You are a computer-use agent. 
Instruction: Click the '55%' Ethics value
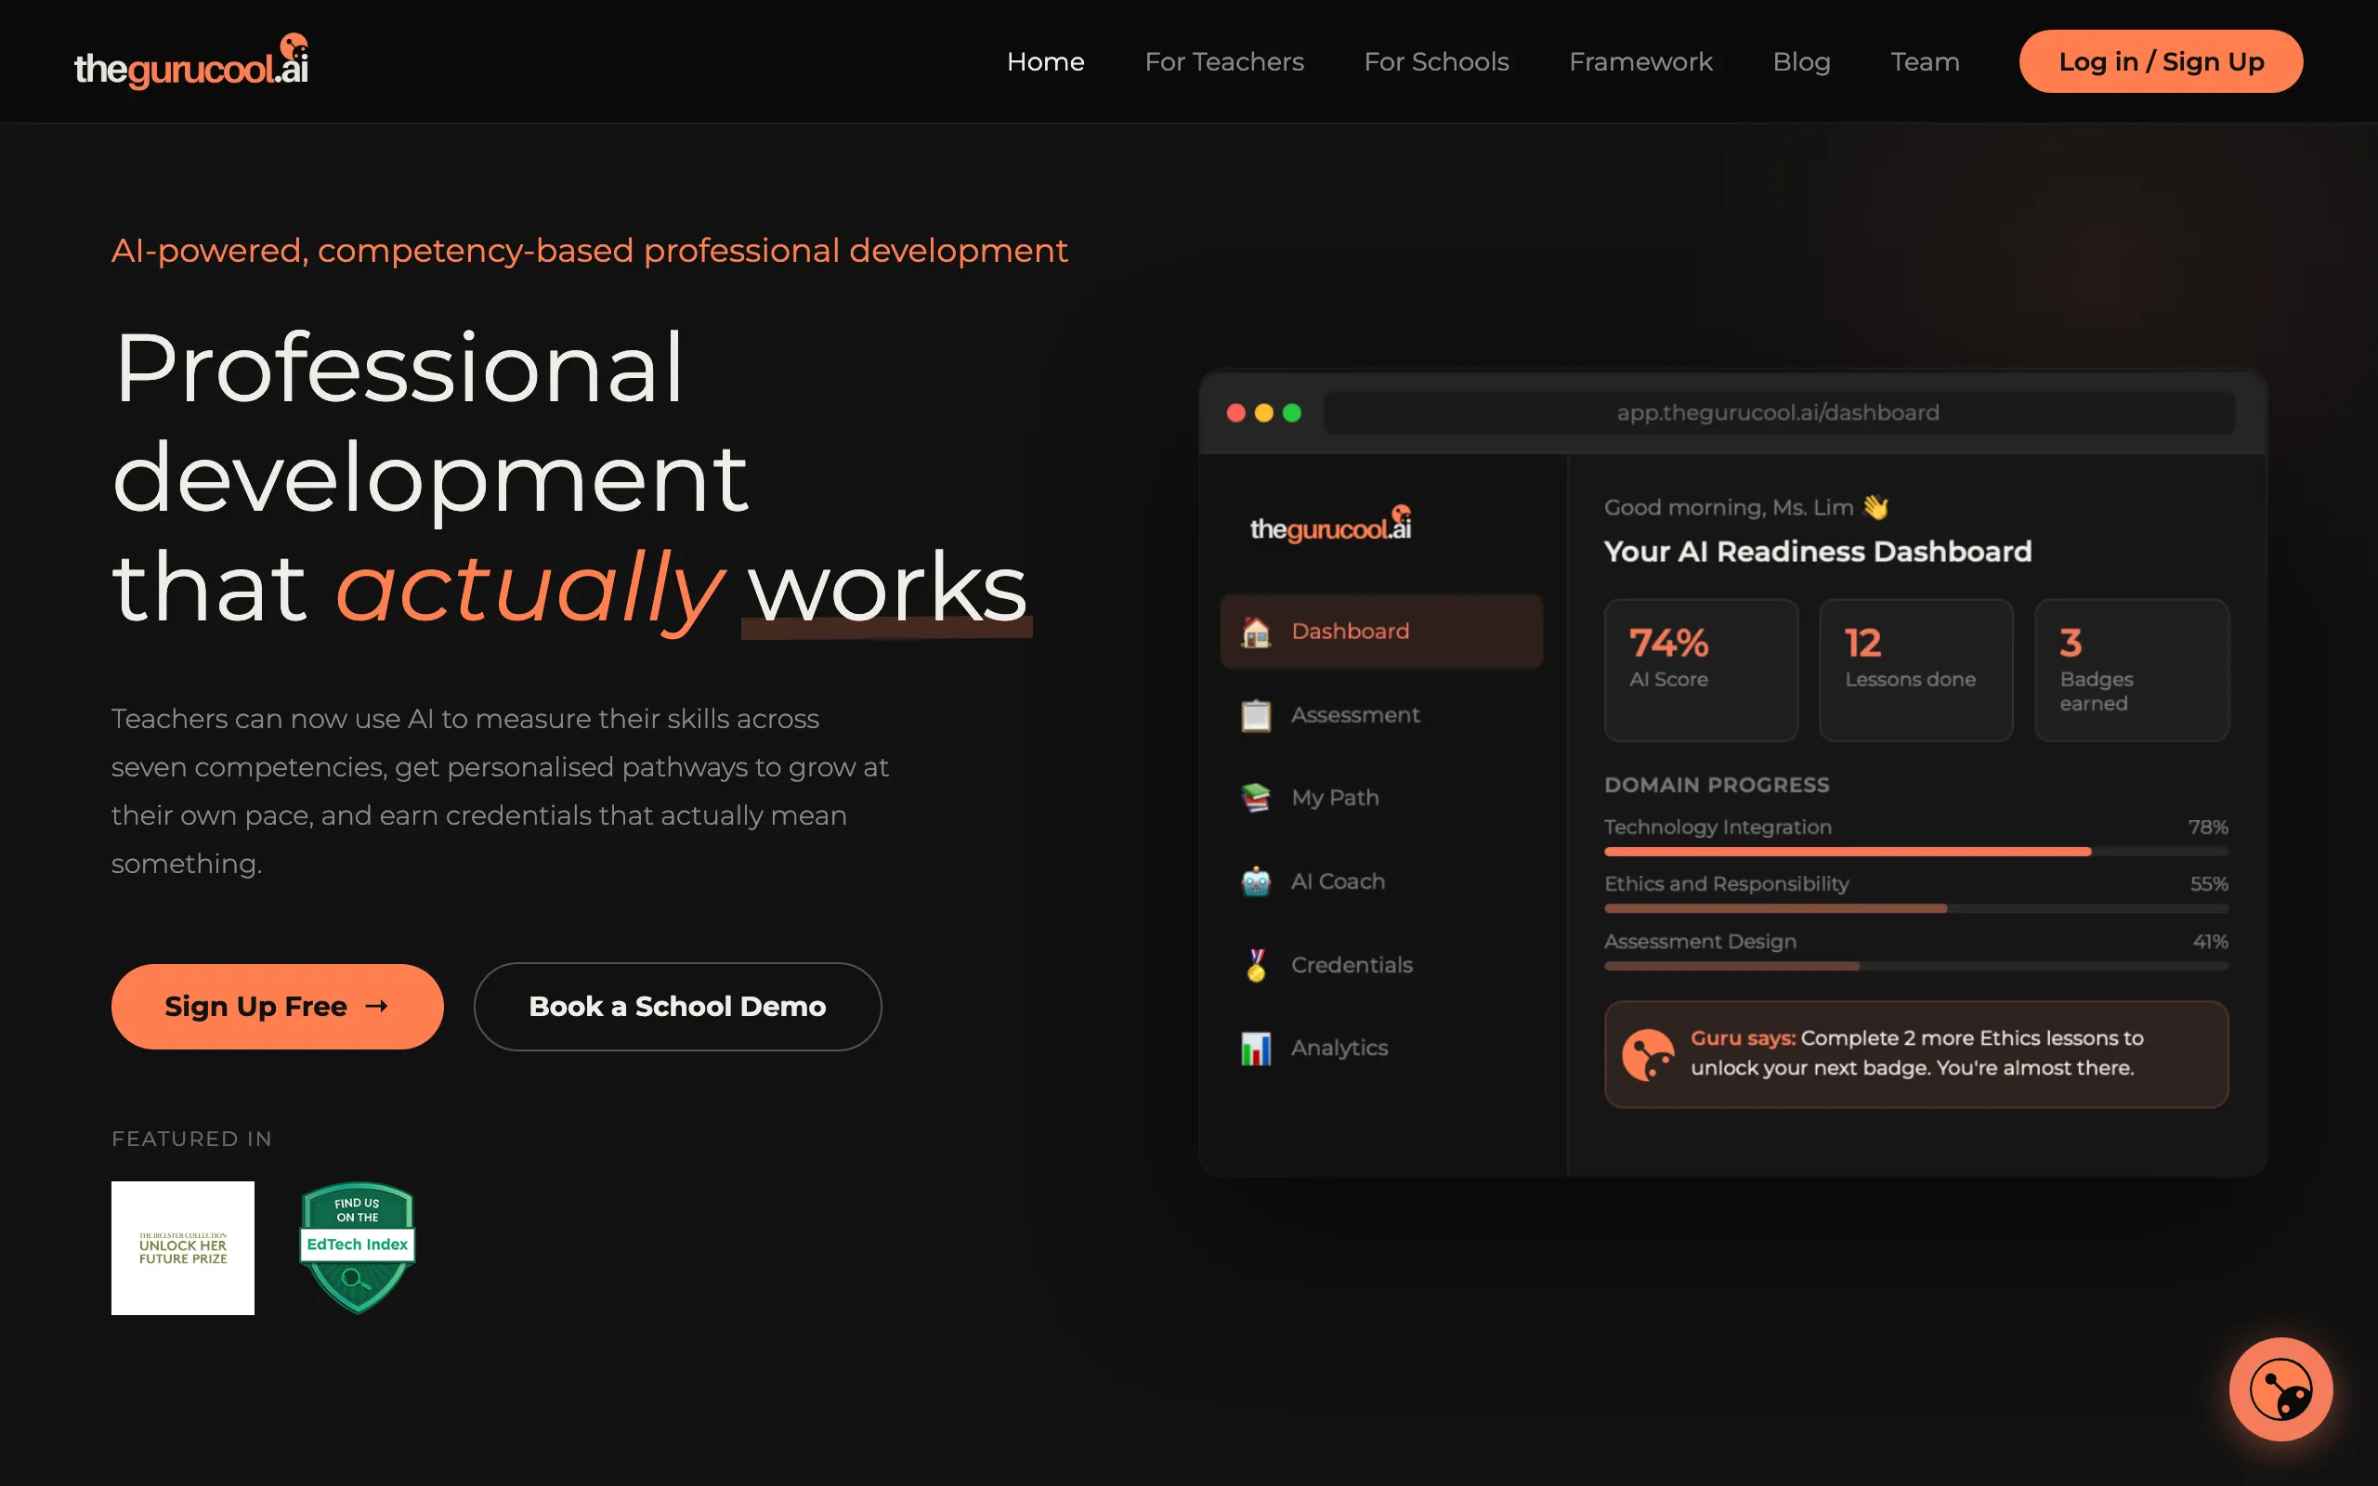(2208, 883)
